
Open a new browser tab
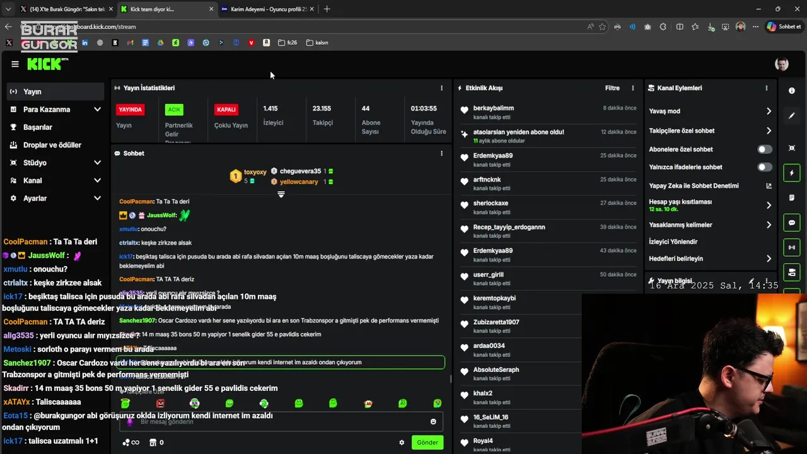tap(327, 9)
